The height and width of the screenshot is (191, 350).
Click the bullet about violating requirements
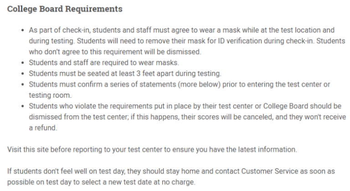coord(187,117)
